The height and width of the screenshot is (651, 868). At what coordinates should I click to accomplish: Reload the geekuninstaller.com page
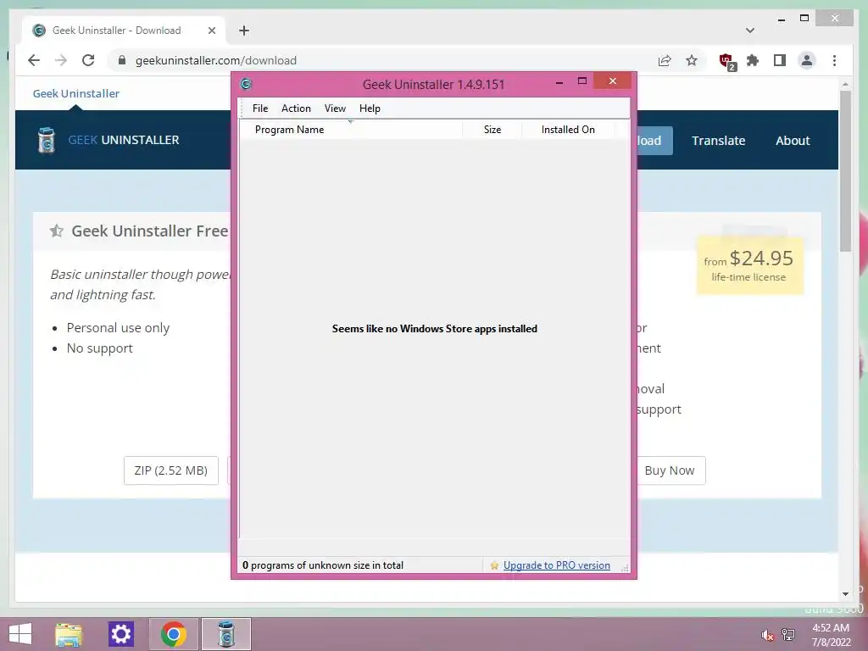tap(88, 60)
